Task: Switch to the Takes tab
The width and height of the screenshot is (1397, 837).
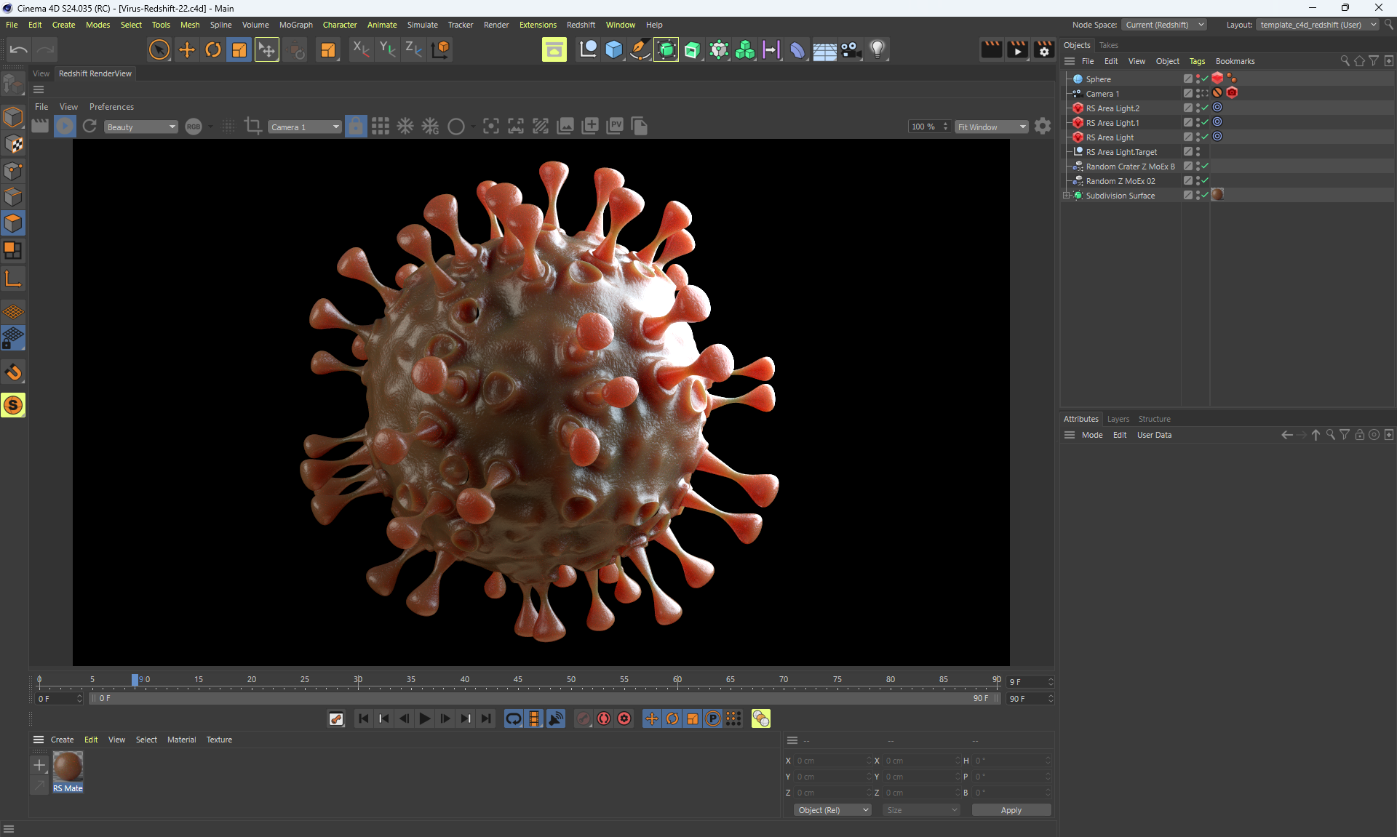Action: tap(1108, 45)
